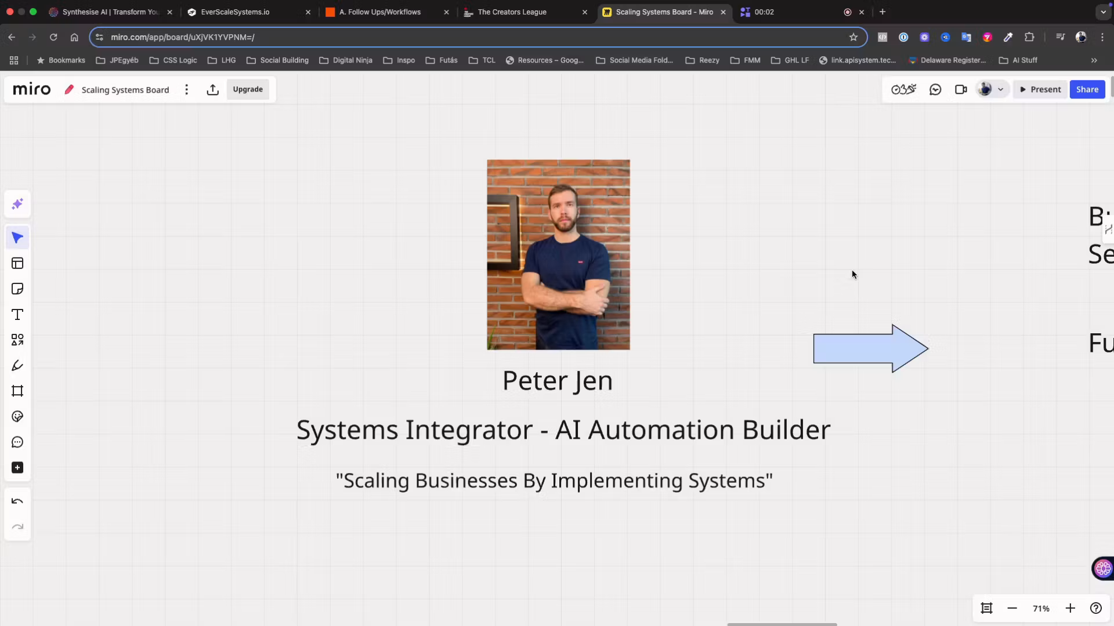Open the board options three-dot menu
This screenshot has width=1114, height=626.
(x=187, y=89)
